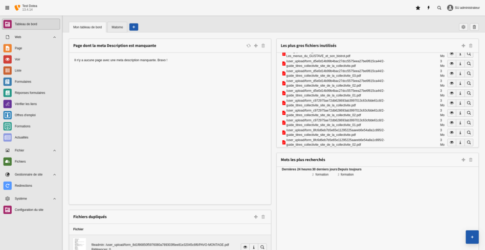Open the Formulaires module
485x250 pixels.
pos(31,82)
